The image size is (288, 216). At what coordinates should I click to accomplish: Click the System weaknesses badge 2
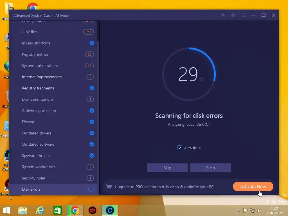tap(90, 167)
